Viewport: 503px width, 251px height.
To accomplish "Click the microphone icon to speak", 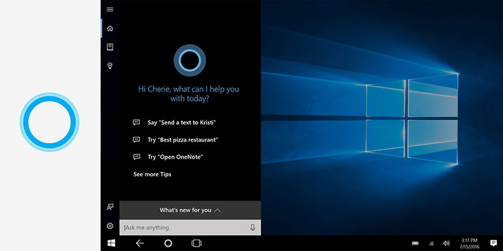I will [253, 228].
